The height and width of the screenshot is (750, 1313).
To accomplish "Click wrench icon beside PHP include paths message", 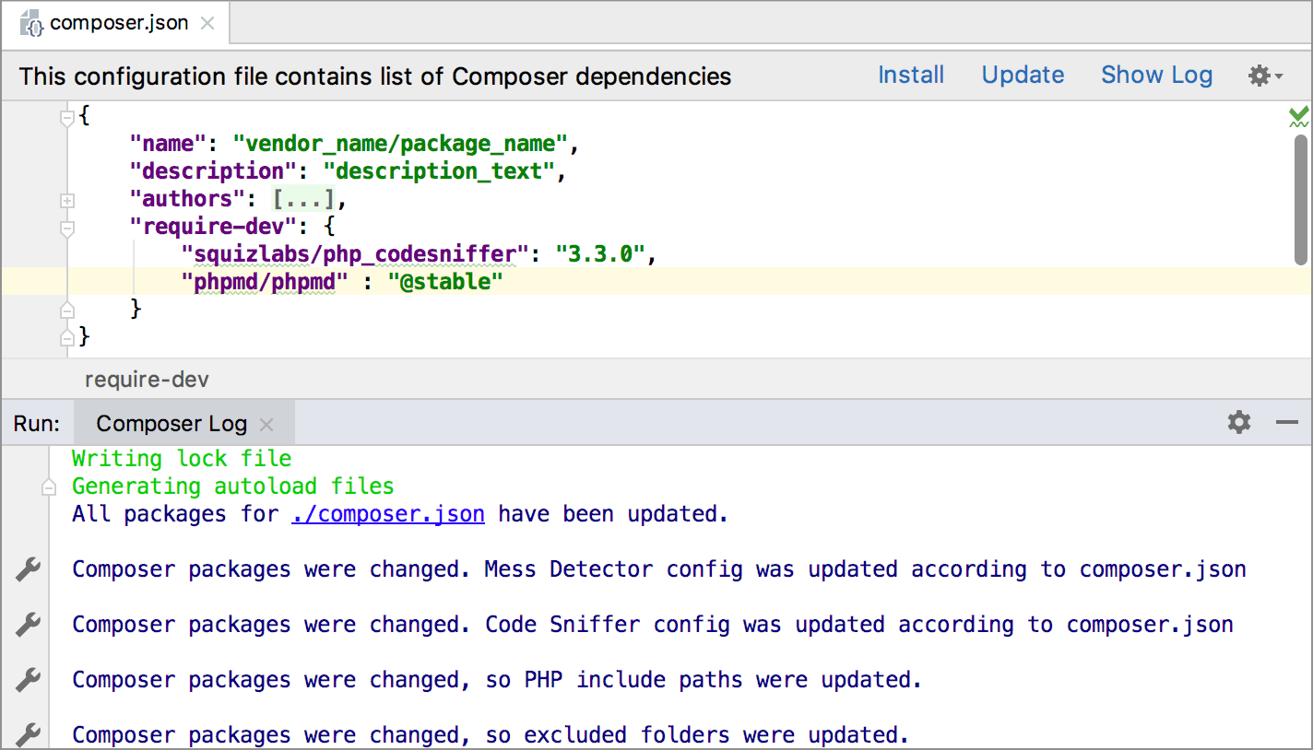I will [29, 681].
